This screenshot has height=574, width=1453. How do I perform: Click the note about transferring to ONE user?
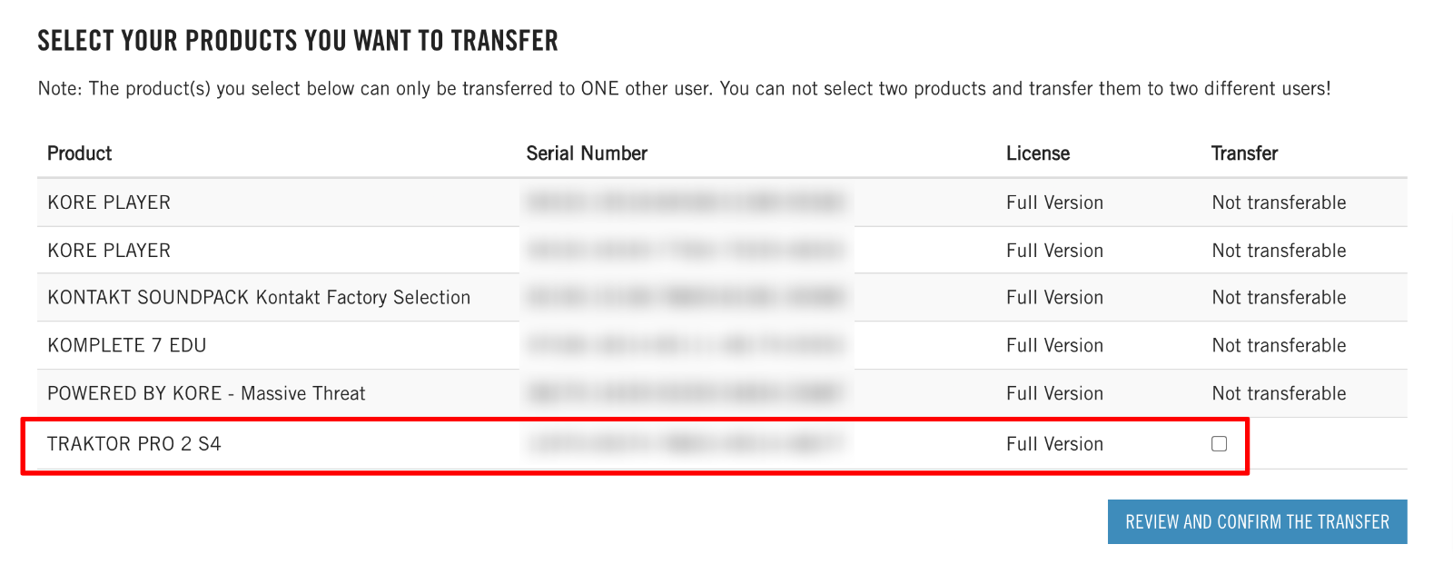[x=684, y=89]
